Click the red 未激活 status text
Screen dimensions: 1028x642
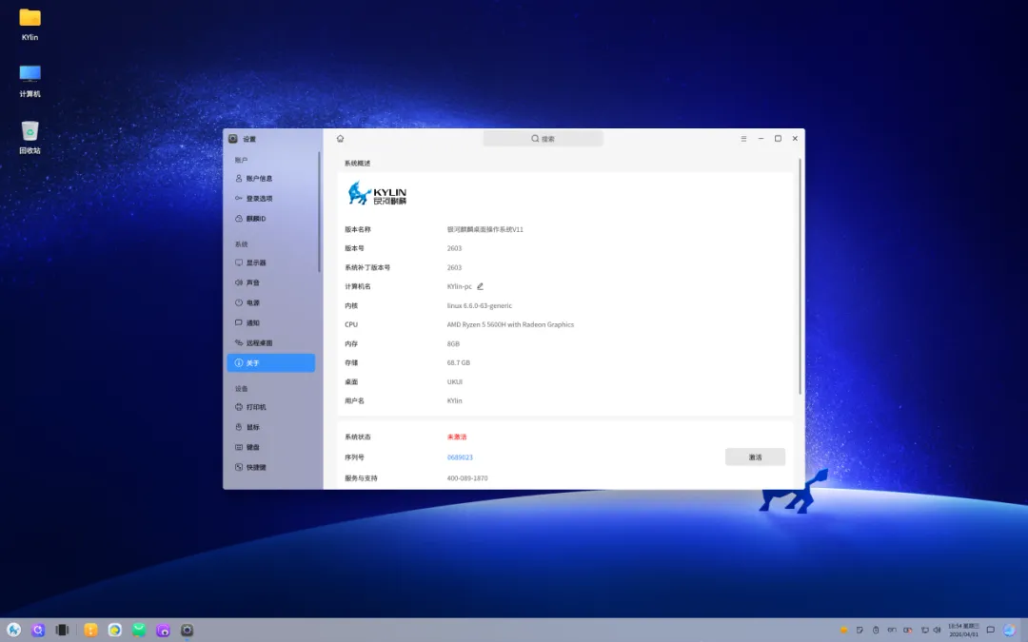click(457, 437)
